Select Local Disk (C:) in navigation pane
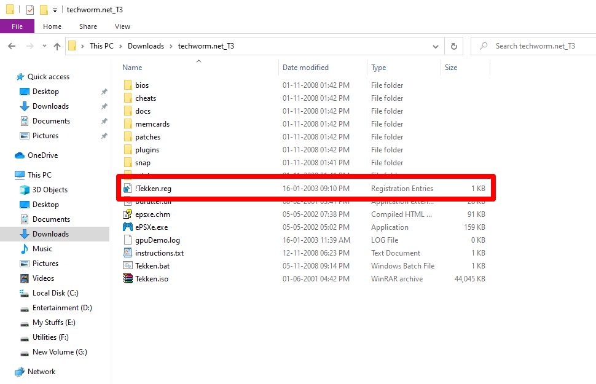Image resolution: width=596 pixels, height=384 pixels. click(55, 293)
